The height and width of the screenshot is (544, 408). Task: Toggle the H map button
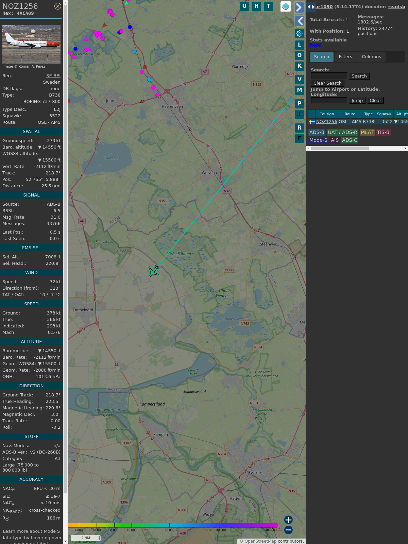(x=256, y=6)
